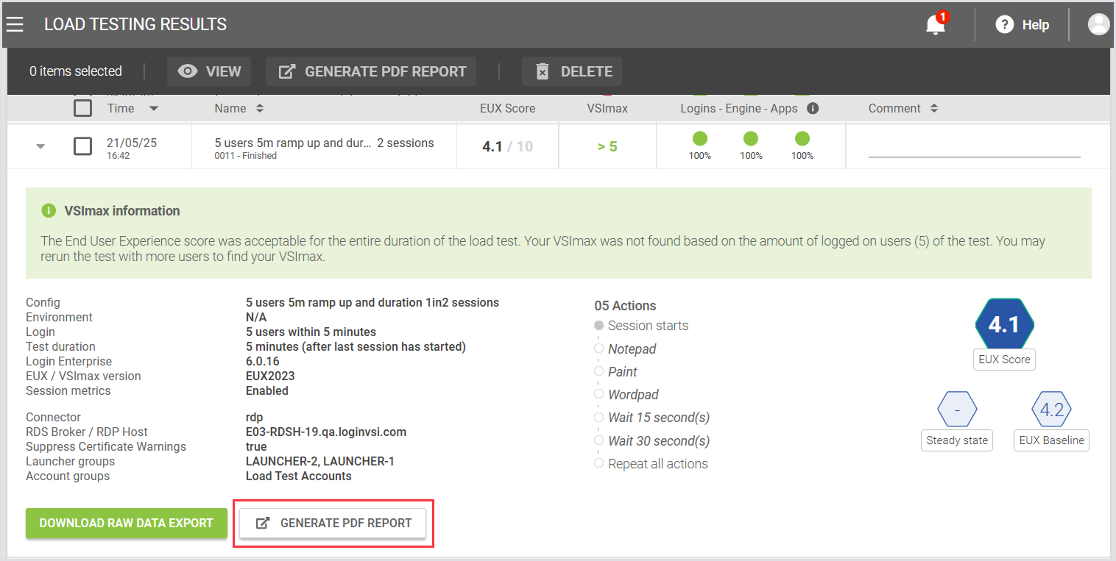Click the Steady state hexagon
This screenshot has width=1116, height=561.
click(x=956, y=410)
